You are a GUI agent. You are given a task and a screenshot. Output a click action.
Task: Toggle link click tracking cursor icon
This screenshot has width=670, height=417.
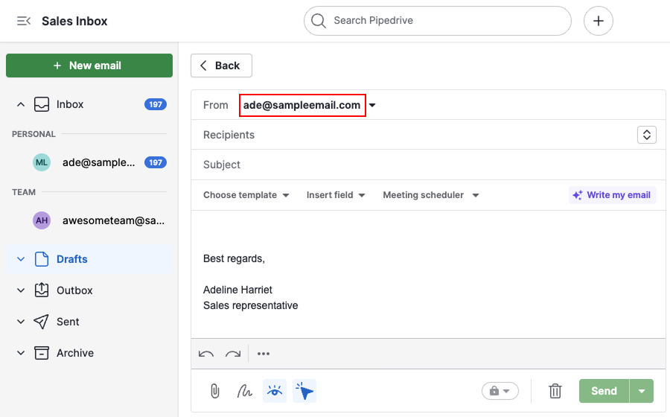click(x=304, y=391)
